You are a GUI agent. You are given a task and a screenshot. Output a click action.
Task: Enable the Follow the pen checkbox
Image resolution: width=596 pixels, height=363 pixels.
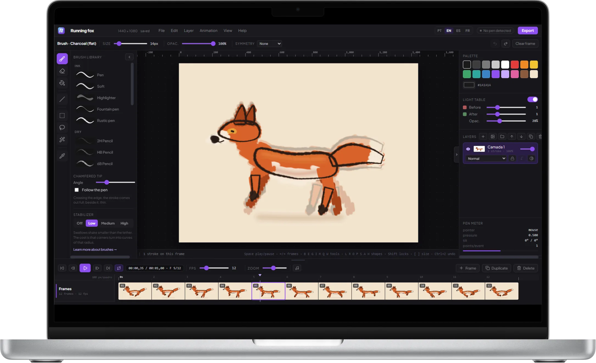77,190
